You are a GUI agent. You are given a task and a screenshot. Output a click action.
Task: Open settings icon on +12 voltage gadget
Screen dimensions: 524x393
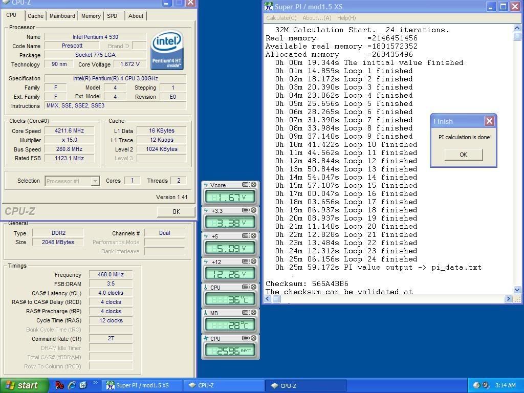click(246, 261)
